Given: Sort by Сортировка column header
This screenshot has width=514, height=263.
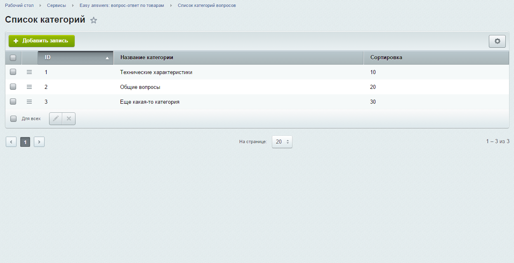Looking at the screenshot, I should point(386,58).
